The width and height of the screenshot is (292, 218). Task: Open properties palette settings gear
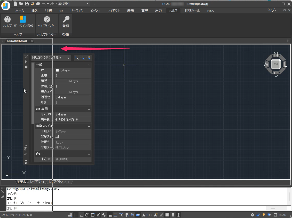click(26, 67)
